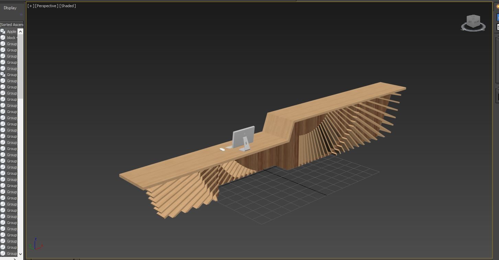Click the ViewCube in the viewport corner
Screen dimensions: 499x260
(x=473, y=21)
